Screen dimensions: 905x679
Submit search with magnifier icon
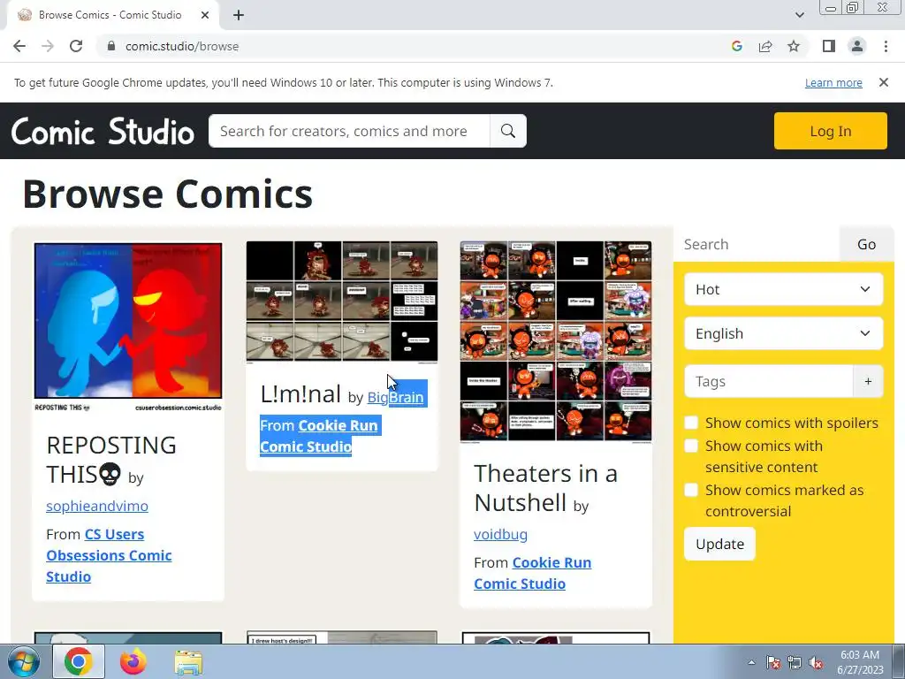(x=508, y=131)
